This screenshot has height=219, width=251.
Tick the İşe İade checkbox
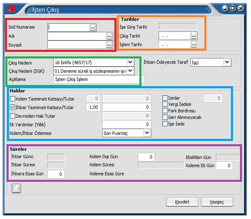[x=165, y=124]
